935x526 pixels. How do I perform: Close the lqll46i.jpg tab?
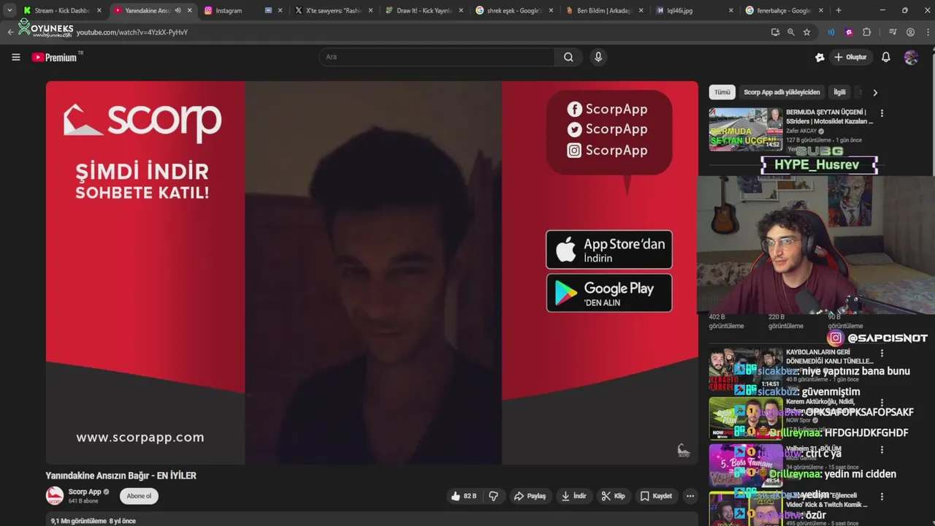coord(731,10)
